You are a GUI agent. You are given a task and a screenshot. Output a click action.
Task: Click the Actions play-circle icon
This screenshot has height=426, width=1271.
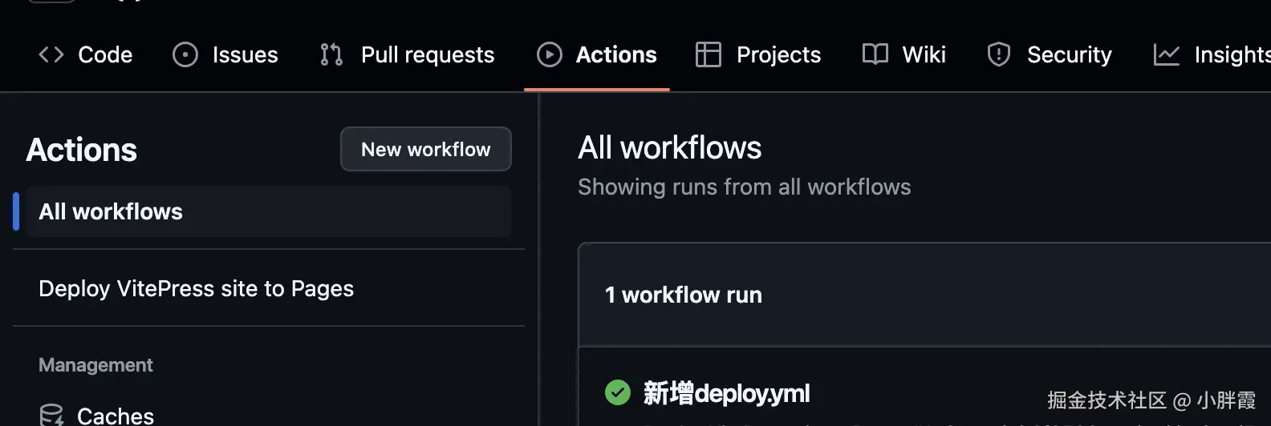pos(550,54)
